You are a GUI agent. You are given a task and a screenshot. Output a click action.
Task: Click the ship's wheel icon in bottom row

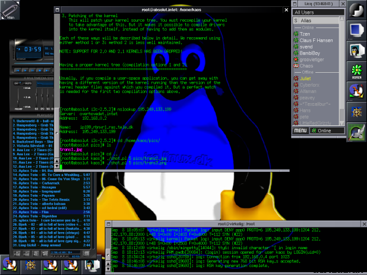pos(30,265)
